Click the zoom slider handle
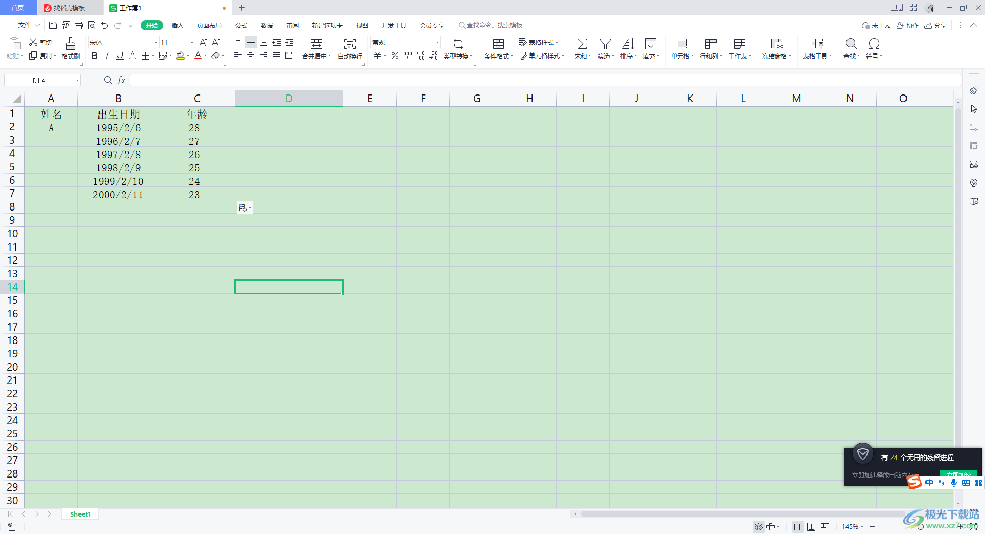The image size is (985, 534). (x=920, y=527)
